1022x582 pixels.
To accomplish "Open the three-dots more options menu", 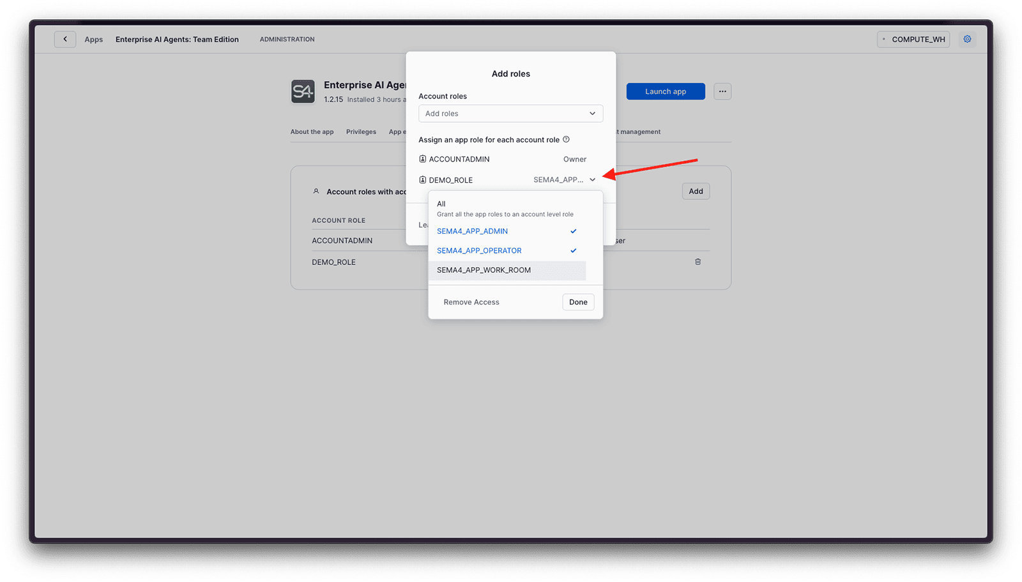I will [722, 91].
